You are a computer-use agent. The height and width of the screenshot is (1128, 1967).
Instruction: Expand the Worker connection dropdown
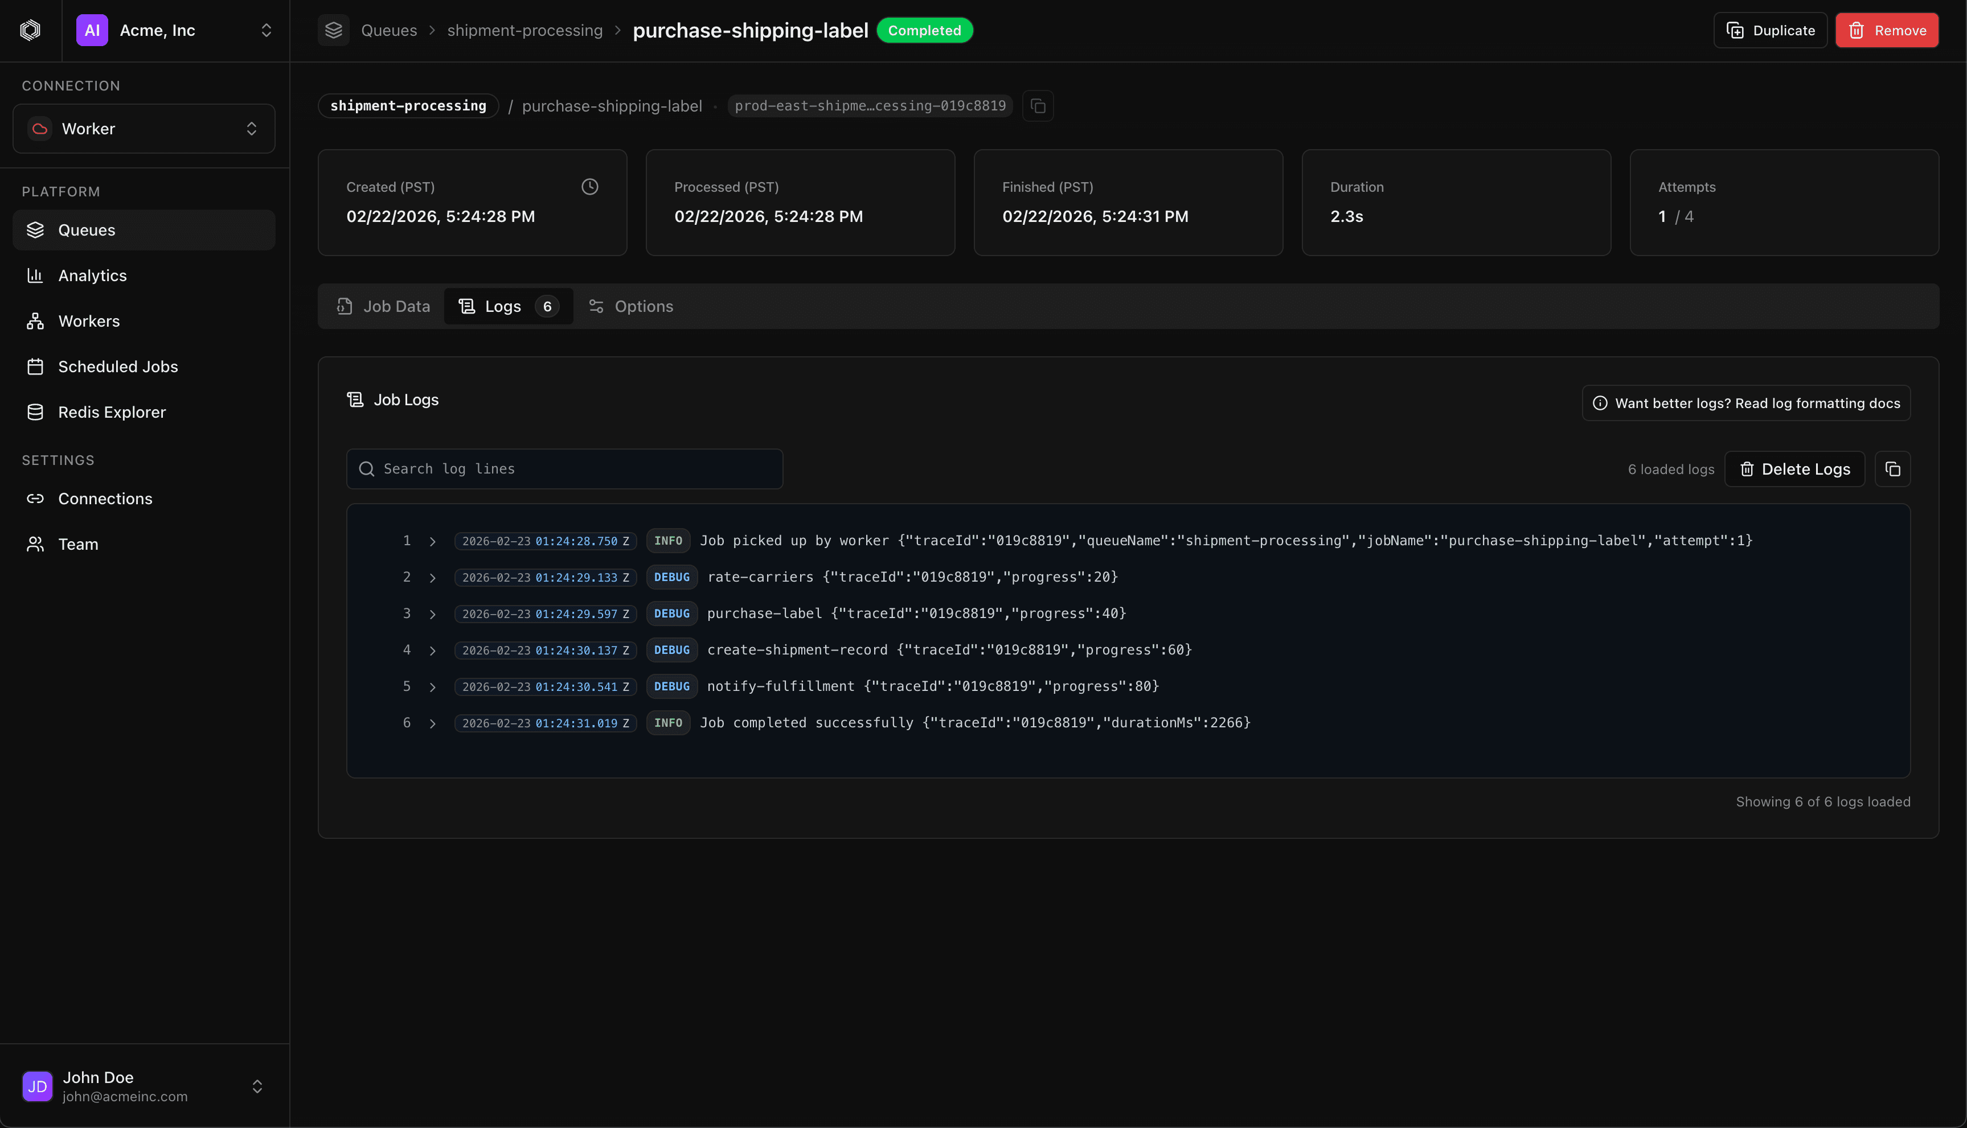pyautogui.click(x=144, y=129)
